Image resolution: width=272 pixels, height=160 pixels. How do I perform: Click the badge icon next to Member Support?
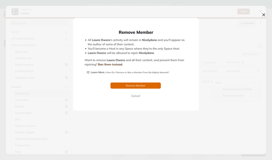pos(66,132)
